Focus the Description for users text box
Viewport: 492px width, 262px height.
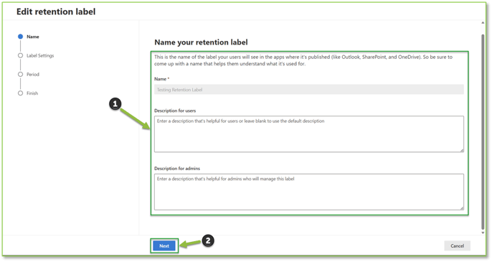click(308, 134)
